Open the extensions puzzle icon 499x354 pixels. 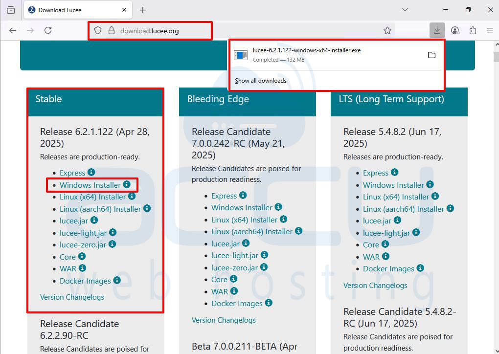tap(473, 30)
